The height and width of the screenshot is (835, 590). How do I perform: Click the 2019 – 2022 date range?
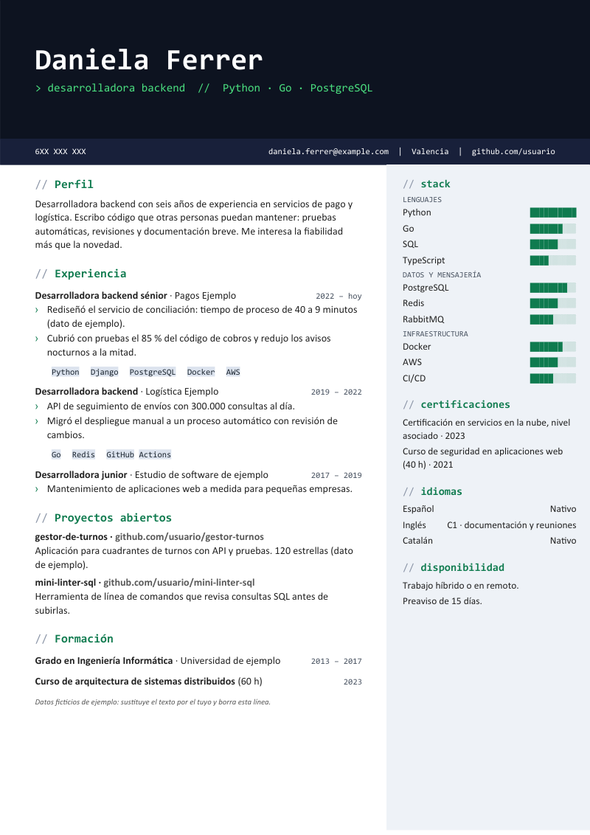pyautogui.click(x=336, y=392)
